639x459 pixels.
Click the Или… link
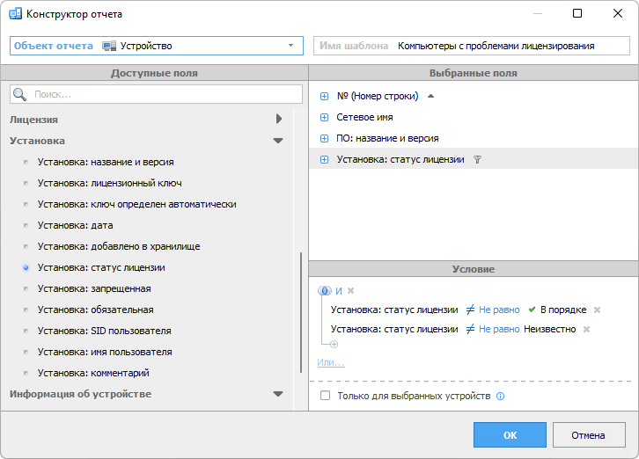[x=331, y=362]
